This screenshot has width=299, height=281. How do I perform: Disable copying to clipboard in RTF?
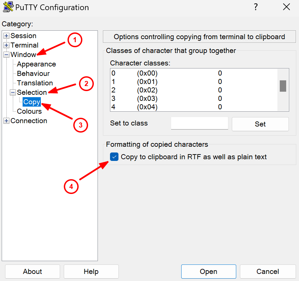pyautogui.click(x=114, y=157)
